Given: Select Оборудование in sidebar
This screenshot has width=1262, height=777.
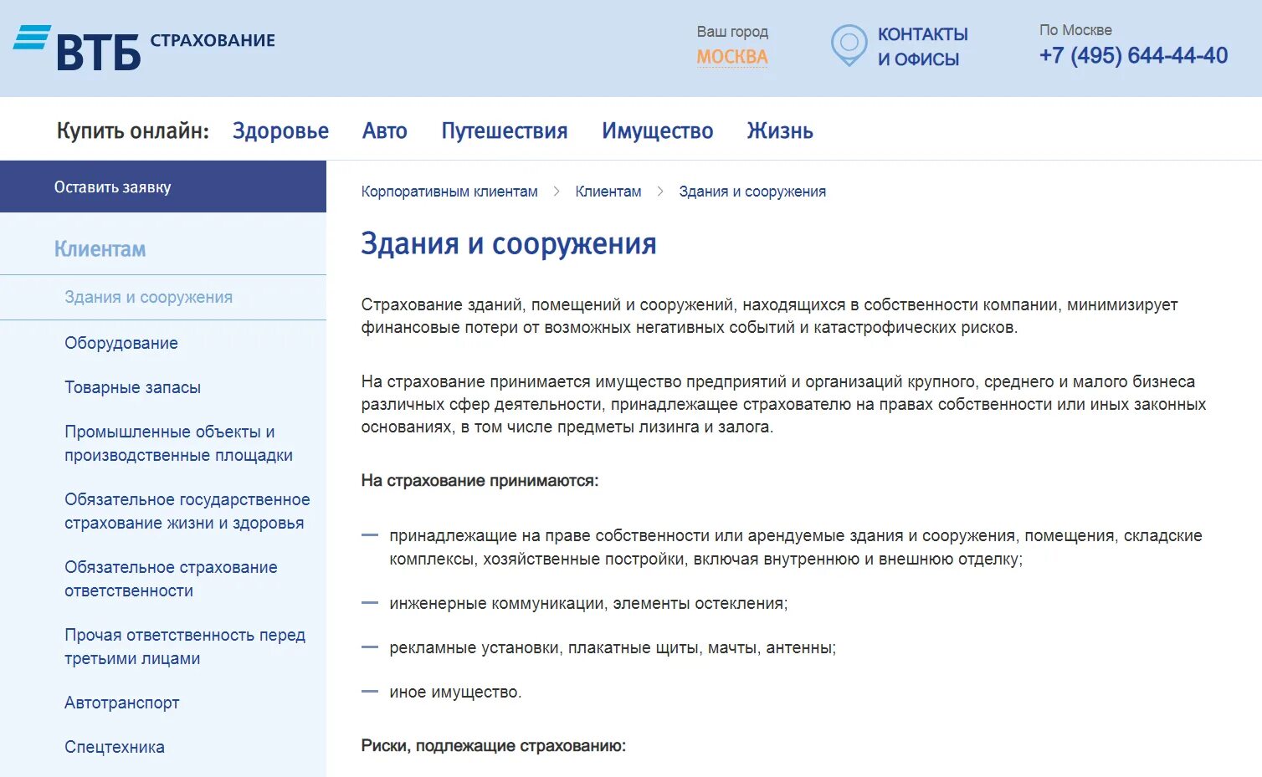Looking at the screenshot, I should [121, 343].
